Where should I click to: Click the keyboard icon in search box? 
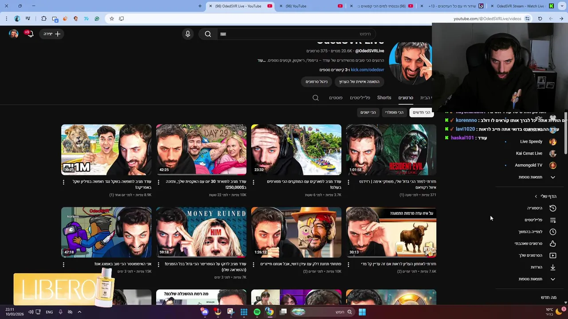pos(223,34)
